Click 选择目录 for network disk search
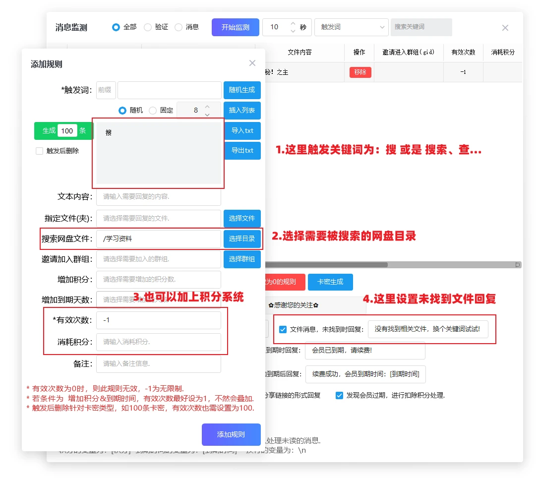The image size is (538, 480). point(242,239)
